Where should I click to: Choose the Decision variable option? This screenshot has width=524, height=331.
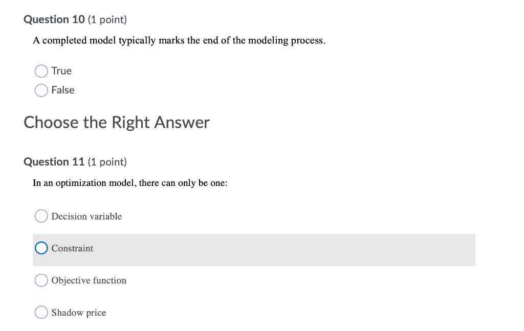click(x=41, y=216)
